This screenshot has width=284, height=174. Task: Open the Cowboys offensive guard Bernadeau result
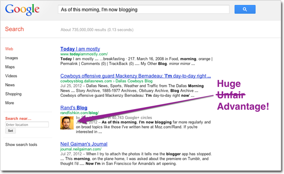(135, 76)
